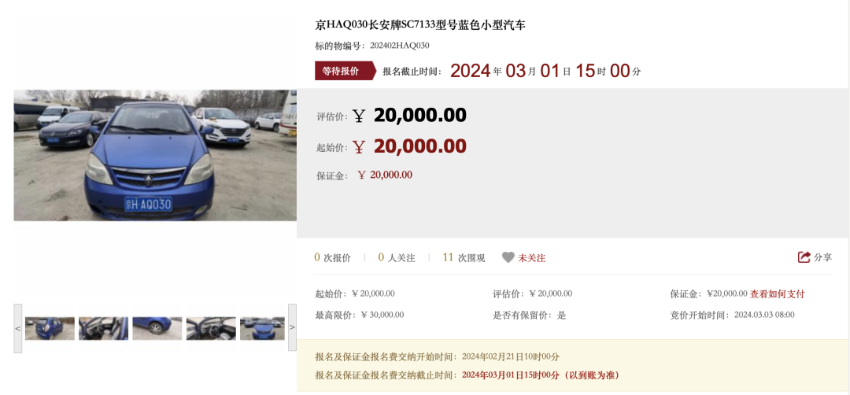850x395 pixels.
Task: Click the gray heart favorite icon
Action: [x=508, y=257]
